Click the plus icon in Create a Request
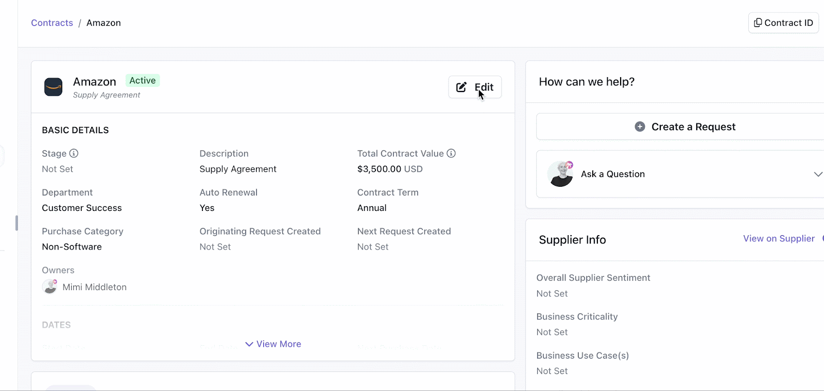This screenshot has width=824, height=391. coord(640,127)
